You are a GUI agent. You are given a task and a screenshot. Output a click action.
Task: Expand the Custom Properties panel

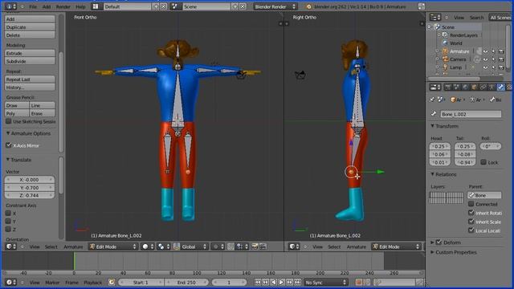point(432,252)
